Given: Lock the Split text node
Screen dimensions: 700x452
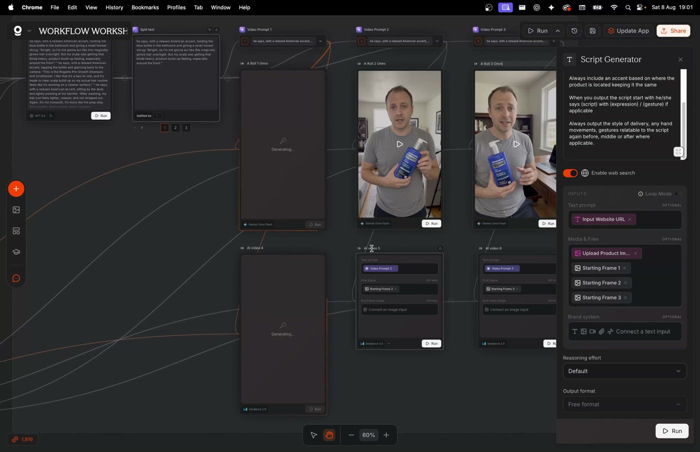Looking at the screenshot, I should tap(216, 30).
